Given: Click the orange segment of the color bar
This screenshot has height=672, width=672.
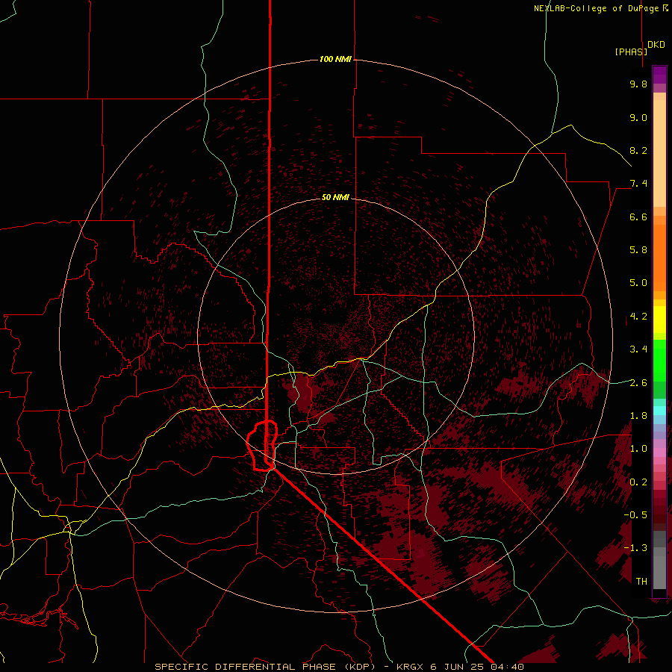Looking at the screenshot, I should tap(659, 257).
